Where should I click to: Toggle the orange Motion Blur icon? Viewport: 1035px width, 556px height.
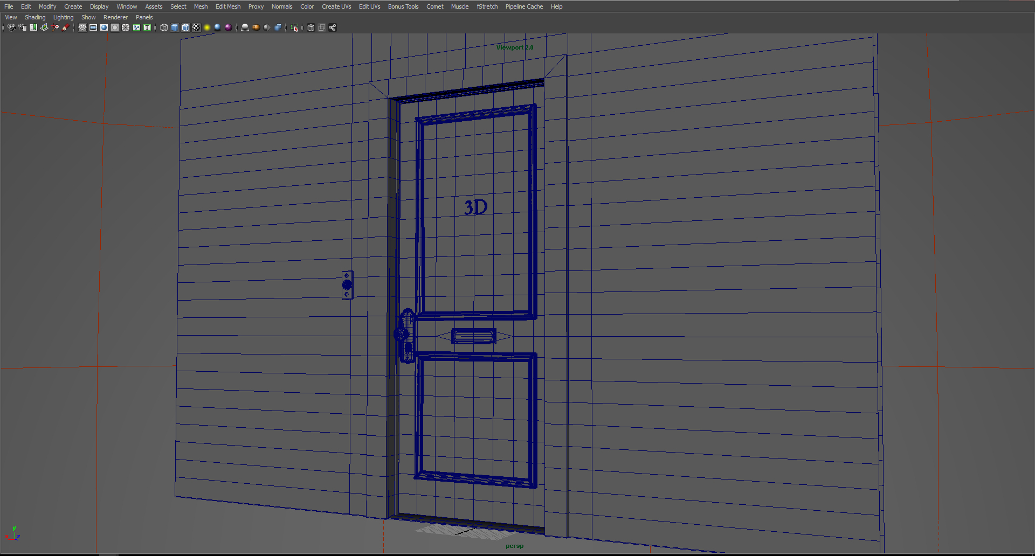coord(256,27)
